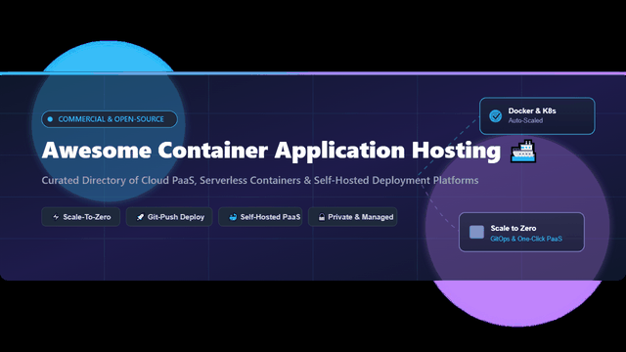This screenshot has width=626, height=352.
Task: Click the blue dot in the Commercial badge
Action: point(50,119)
